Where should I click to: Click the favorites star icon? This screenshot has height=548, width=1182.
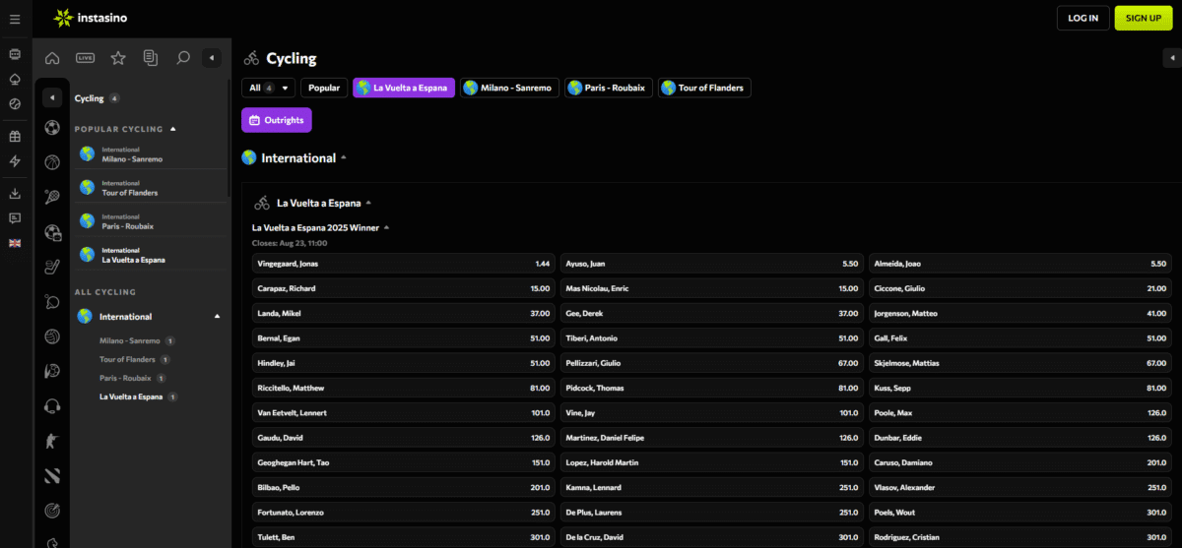[118, 58]
